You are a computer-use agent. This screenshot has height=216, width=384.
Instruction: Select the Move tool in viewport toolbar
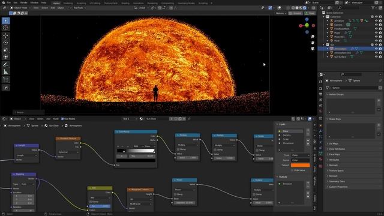coord(5,36)
